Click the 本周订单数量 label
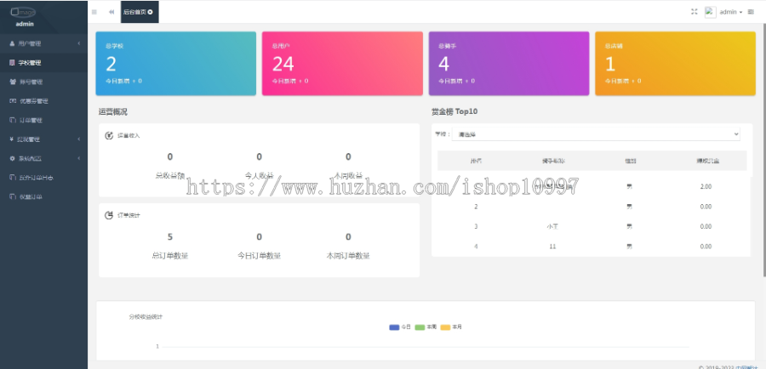The height and width of the screenshot is (369, 766). click(x=348, y=255)
